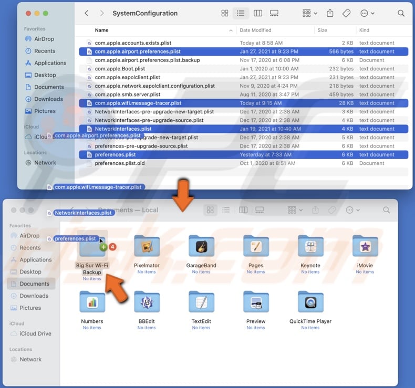Open the iMovie folder in Documents

point(365,246)
